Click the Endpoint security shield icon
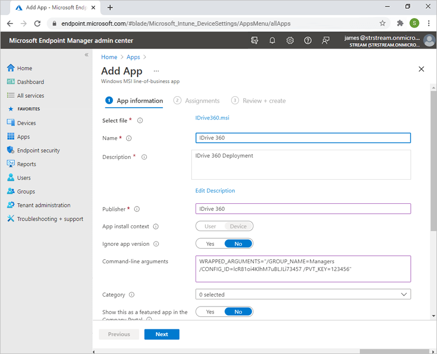Image resolution: width=437 pixels, height=354 pixels. click(x=10, y=150)
